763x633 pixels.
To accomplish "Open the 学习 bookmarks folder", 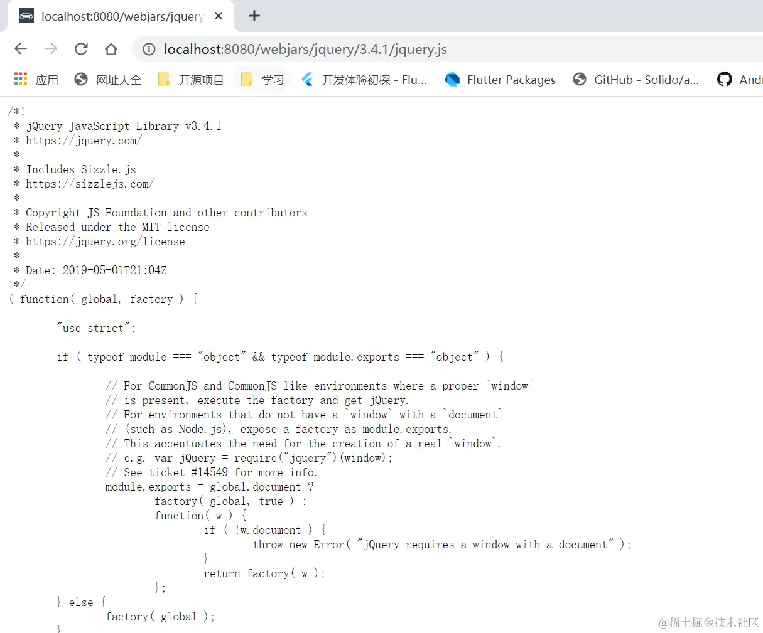I will [x=262, y=80].
